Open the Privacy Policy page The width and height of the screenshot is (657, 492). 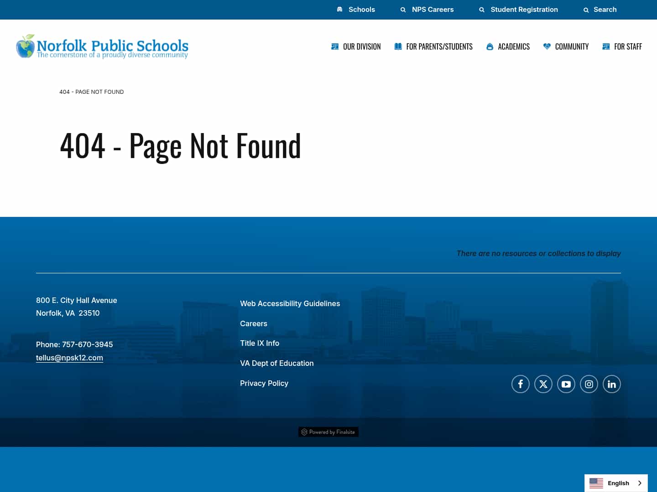264,383
